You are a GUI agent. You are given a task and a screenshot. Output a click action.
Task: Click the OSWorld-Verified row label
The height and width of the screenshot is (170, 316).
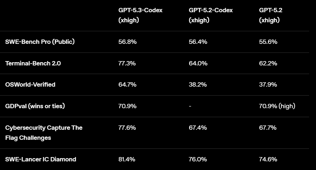click(x=30, y=84)
